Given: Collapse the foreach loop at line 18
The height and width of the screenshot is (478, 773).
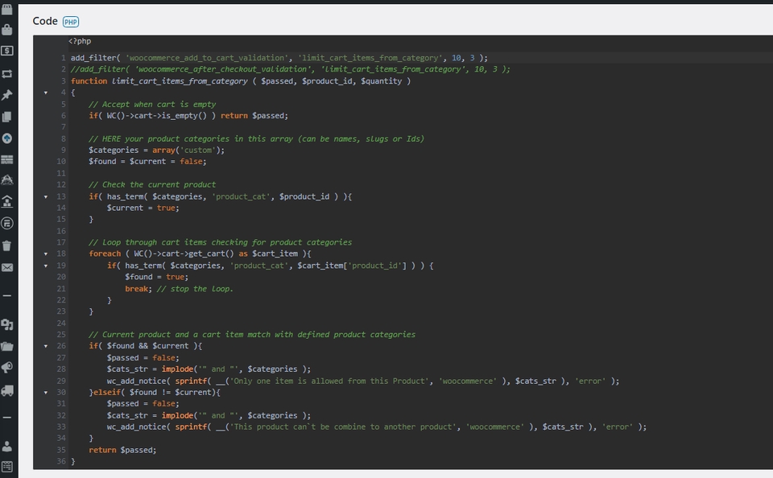Looking at the screenshot, I should point(46,253).
